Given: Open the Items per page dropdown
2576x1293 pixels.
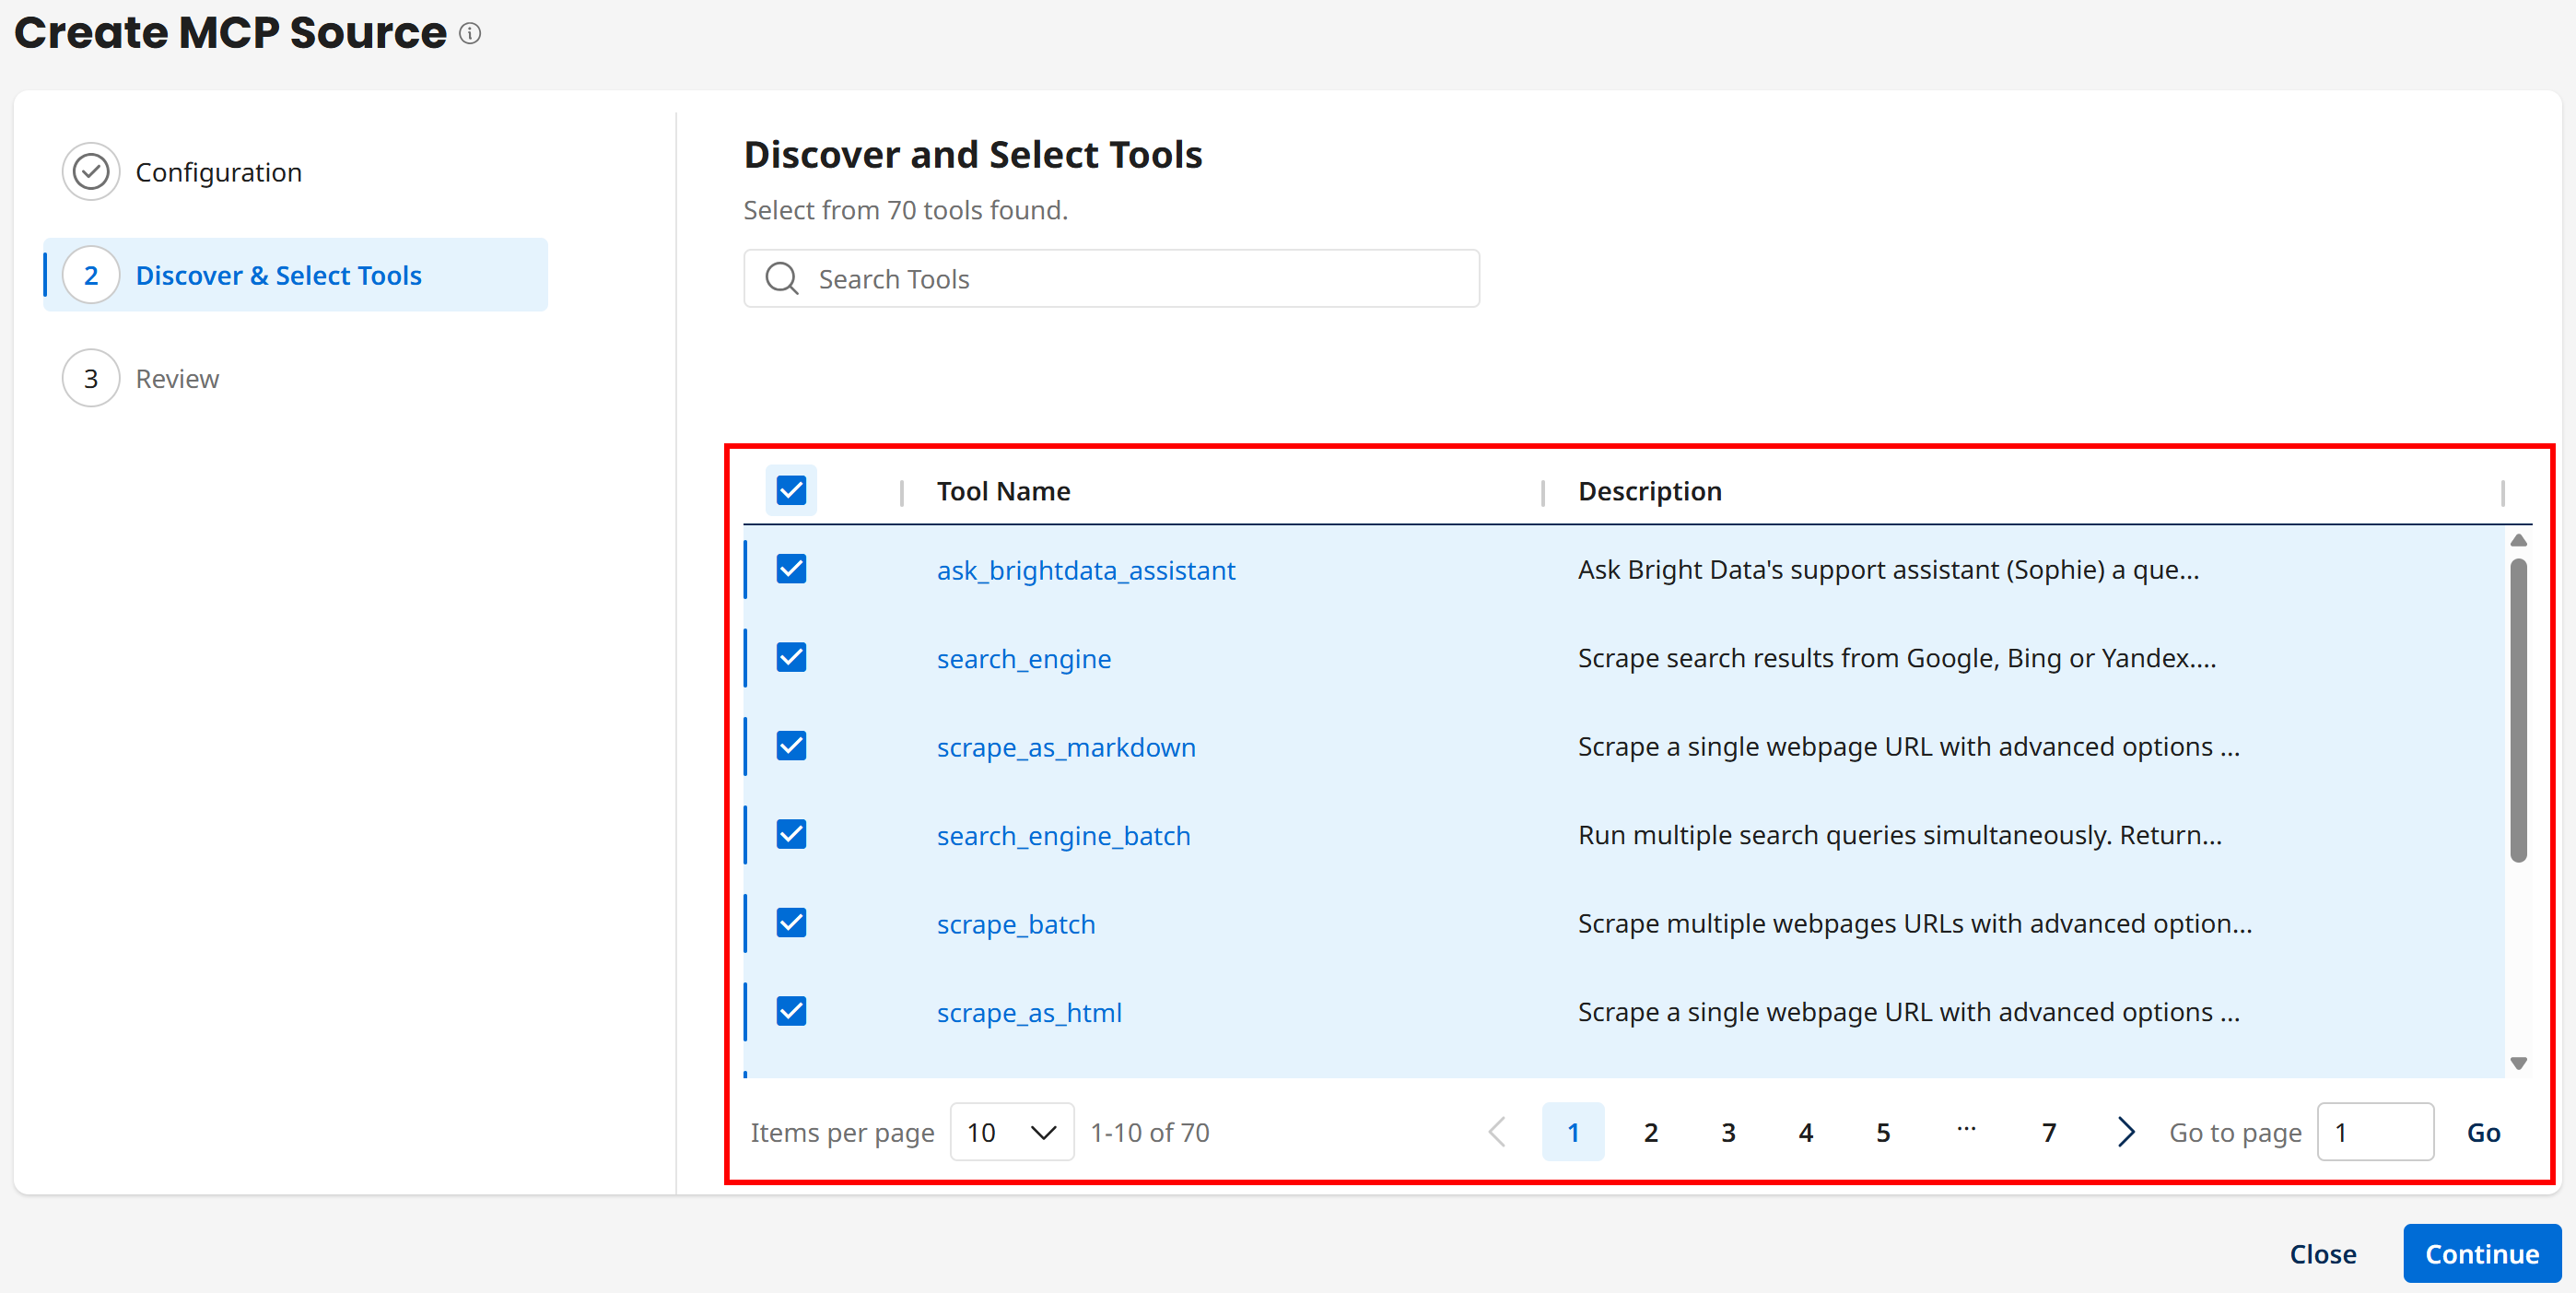Looking at the screenshot, I should (x=1011, y=1132).
